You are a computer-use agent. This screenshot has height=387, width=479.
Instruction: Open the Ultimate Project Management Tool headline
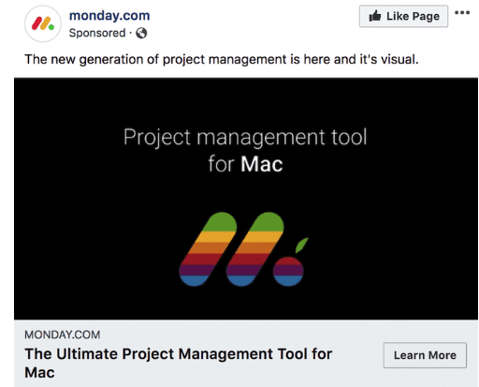click(179, 363)
